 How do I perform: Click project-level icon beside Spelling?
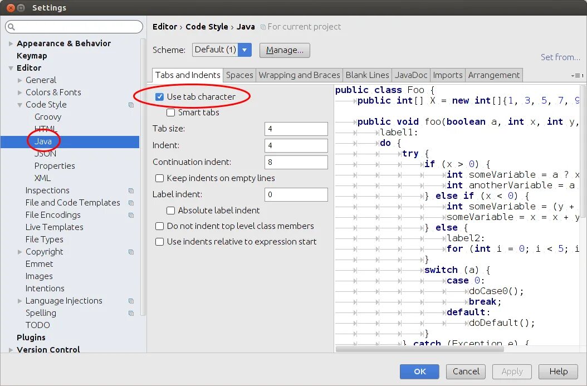click(131, 314)
